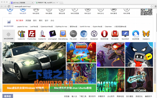Screen dimensions: 157x98
Task: Open the Bloons TD Battles thumbnail
Action: coord(81,53)
